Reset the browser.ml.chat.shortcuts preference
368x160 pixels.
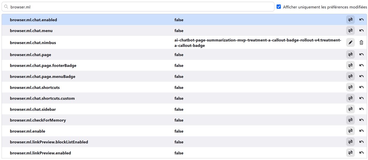[x=361, y=87]
